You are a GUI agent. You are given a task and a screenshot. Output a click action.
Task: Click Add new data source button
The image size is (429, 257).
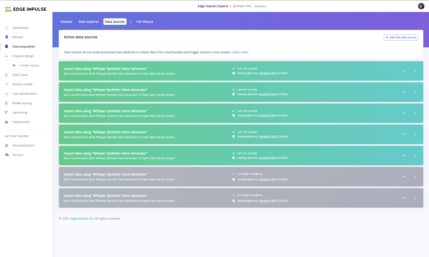[401, 38]
